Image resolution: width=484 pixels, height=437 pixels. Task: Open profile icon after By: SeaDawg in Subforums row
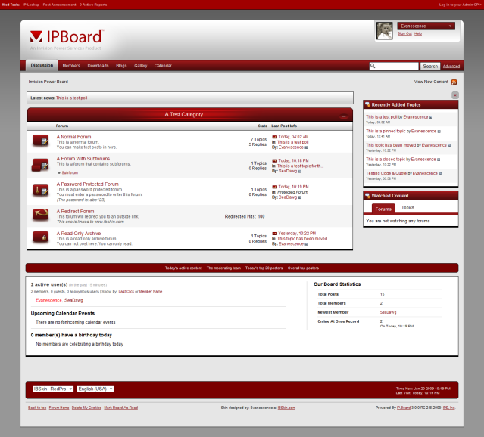299,172
